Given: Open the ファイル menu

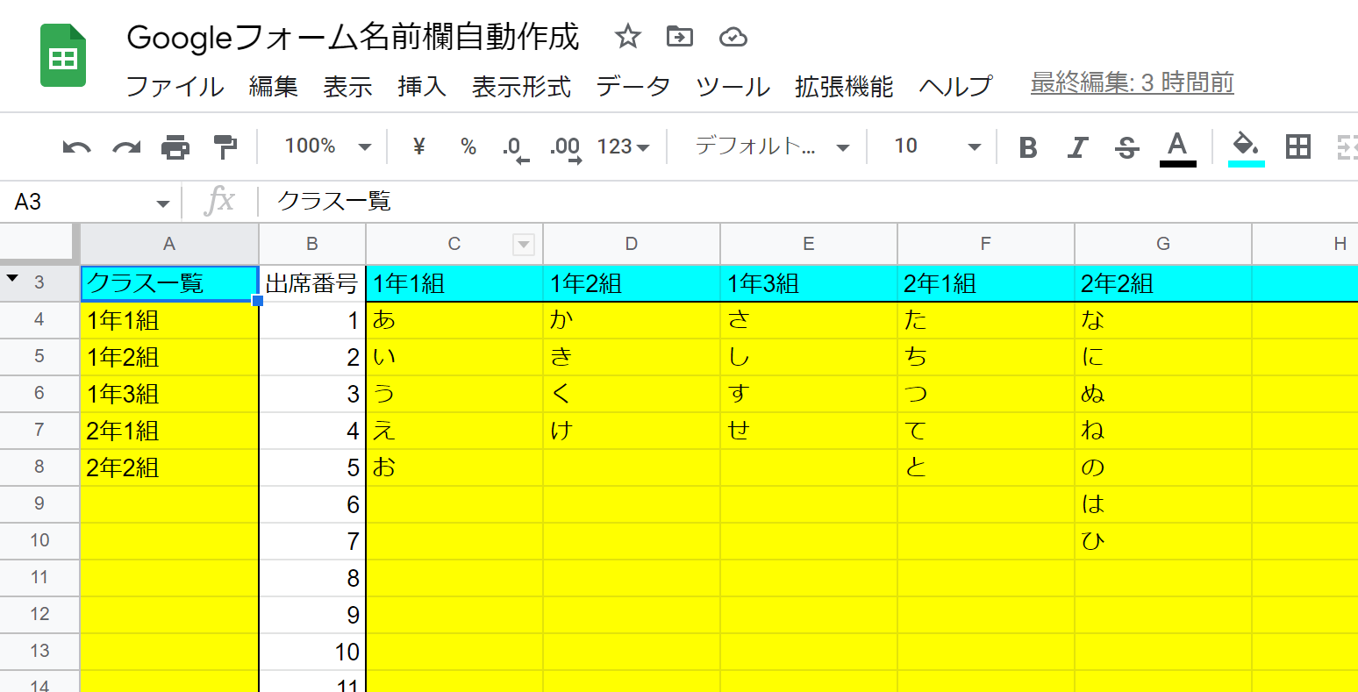Looking at the screenshot, I should pyautogui.click(x=175, y=86).
